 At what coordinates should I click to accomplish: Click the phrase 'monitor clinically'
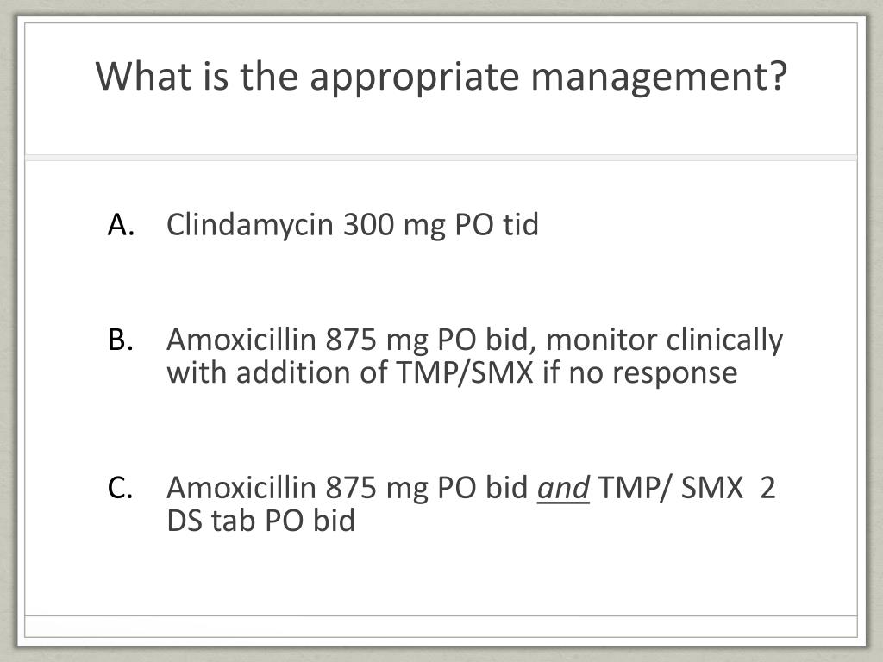[665, 340]
